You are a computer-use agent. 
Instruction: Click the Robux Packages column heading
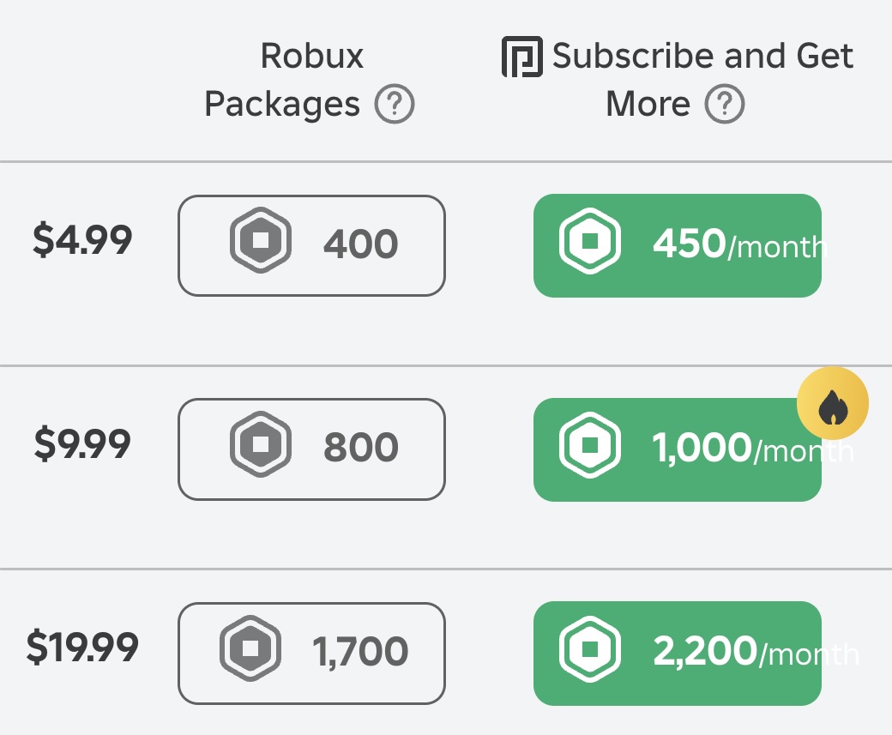coord(283,80)
